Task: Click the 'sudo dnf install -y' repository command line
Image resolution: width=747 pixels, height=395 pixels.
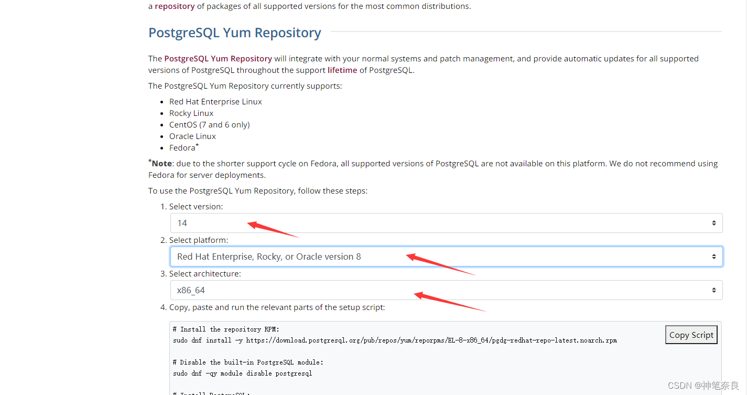Action: [395, 340]
